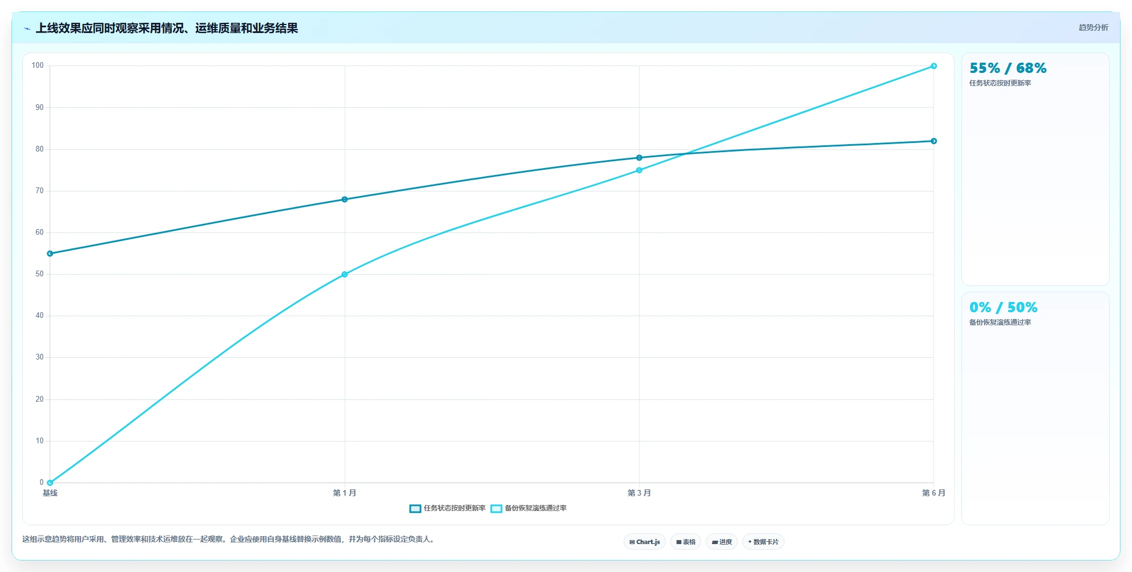
Task: Click the footer note starting 这组示意趋势
Action: 229,539
